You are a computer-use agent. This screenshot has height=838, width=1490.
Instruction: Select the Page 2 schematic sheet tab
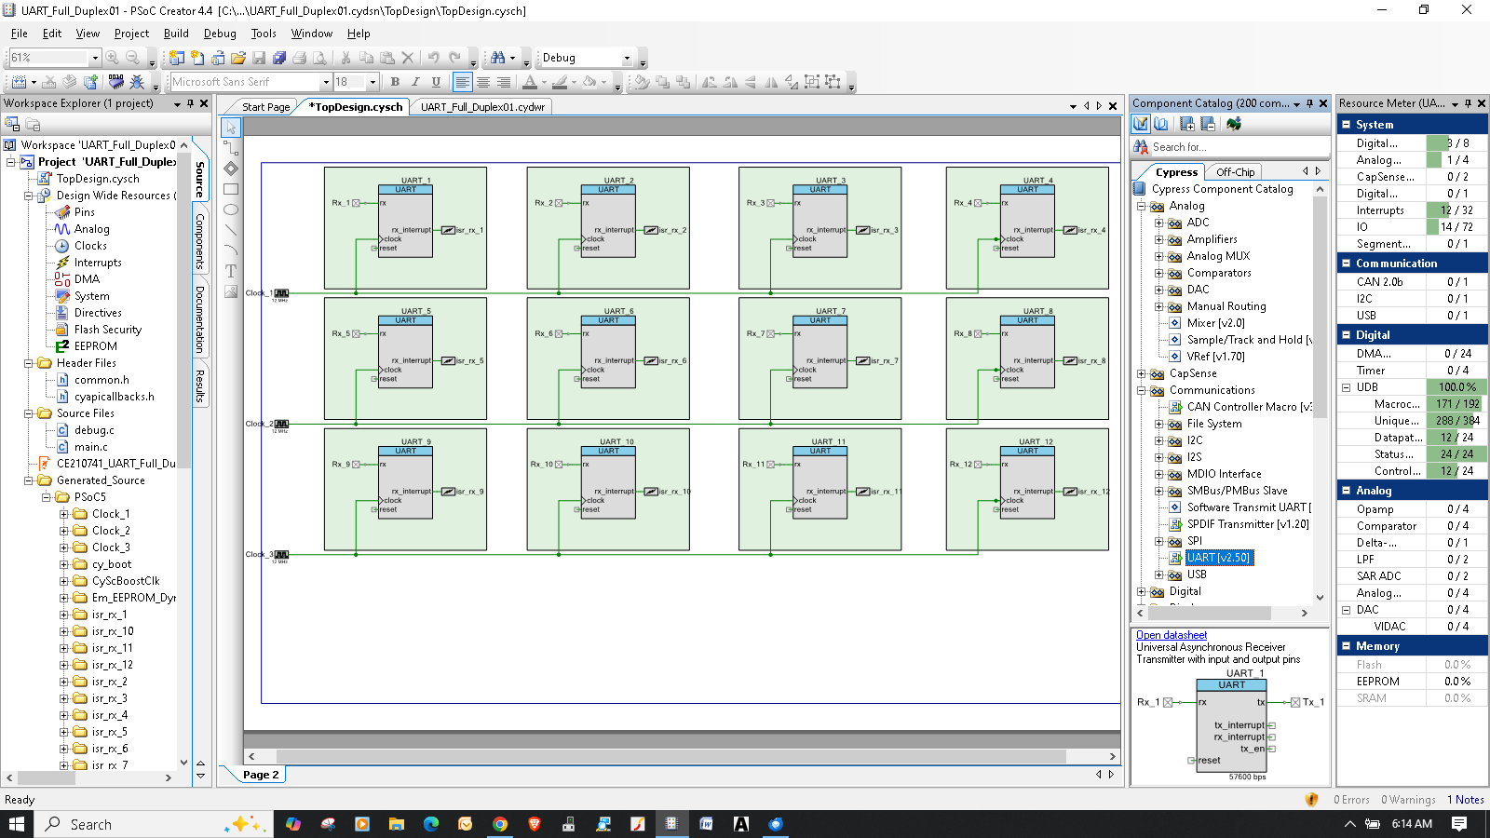pos(261,775)
